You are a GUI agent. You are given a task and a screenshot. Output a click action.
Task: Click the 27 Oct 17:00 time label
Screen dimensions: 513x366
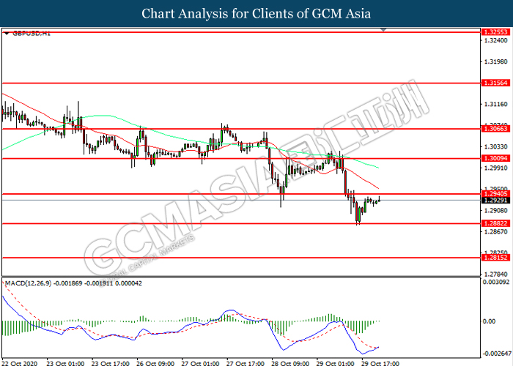[246, 363]
